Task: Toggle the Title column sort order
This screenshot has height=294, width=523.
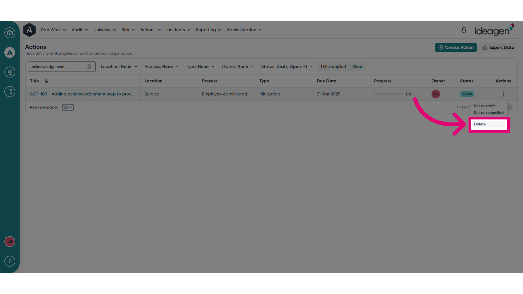Action: (x=46, y=81)
